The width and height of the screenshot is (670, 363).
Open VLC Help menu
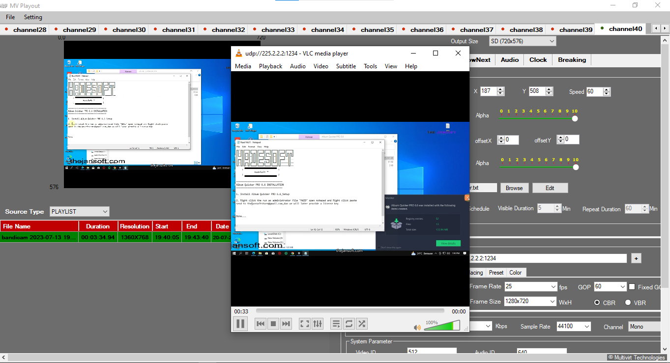click(411, 66)
